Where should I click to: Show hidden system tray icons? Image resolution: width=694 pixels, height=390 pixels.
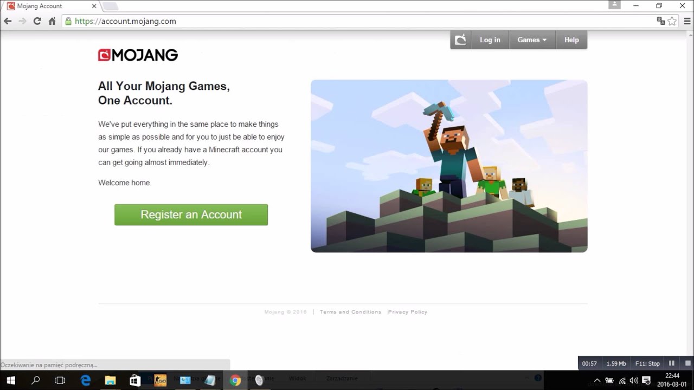pos(597,380)
